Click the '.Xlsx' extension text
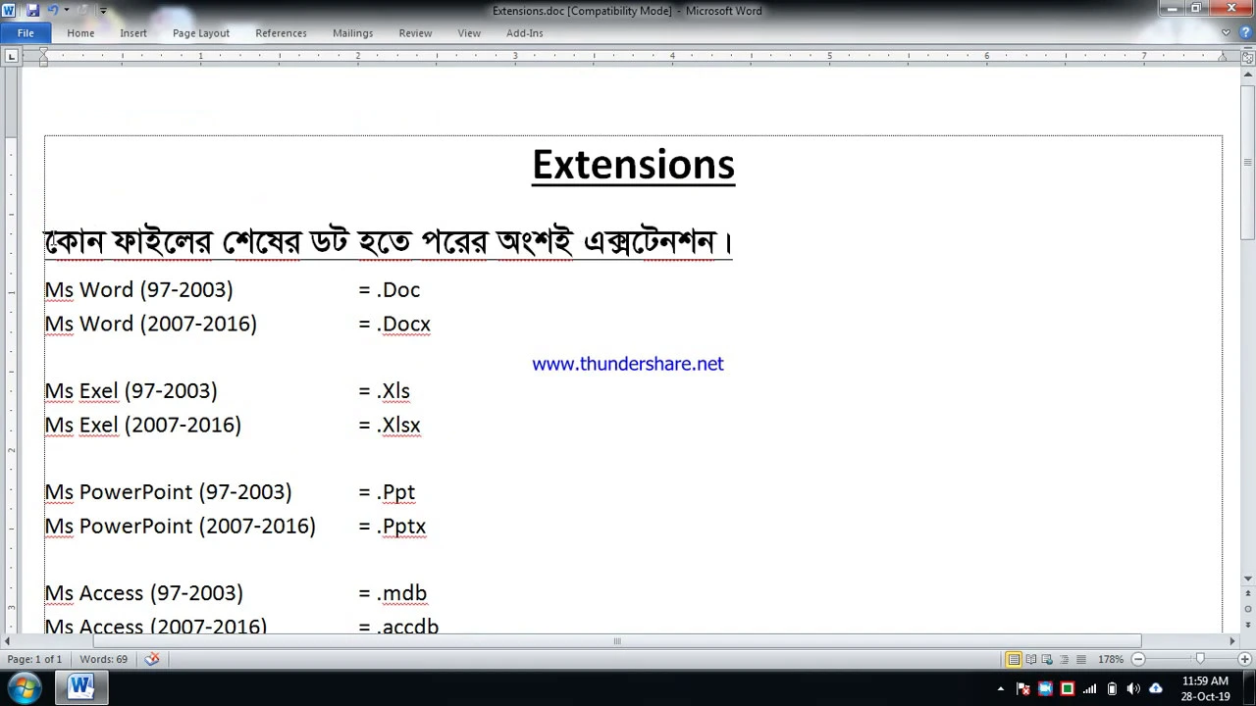 398,426
